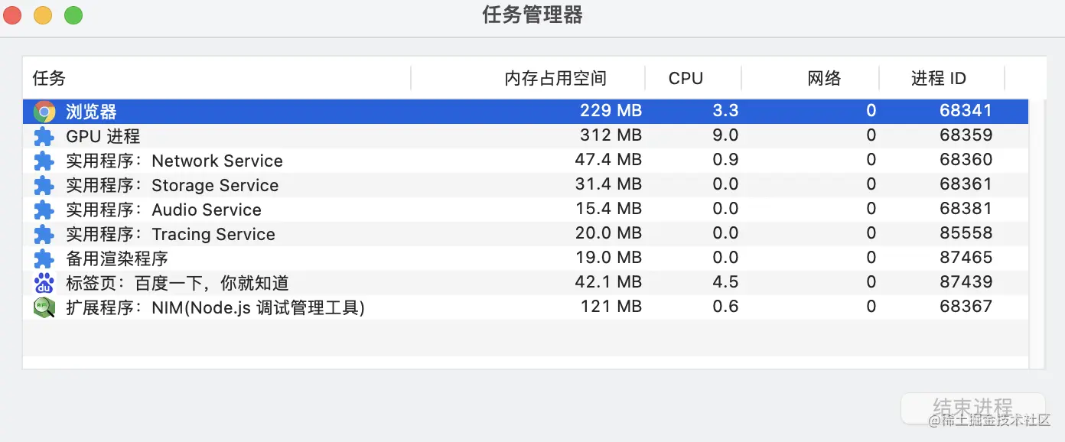
Task: Click the Network Service utility icon
Action: 44,160
